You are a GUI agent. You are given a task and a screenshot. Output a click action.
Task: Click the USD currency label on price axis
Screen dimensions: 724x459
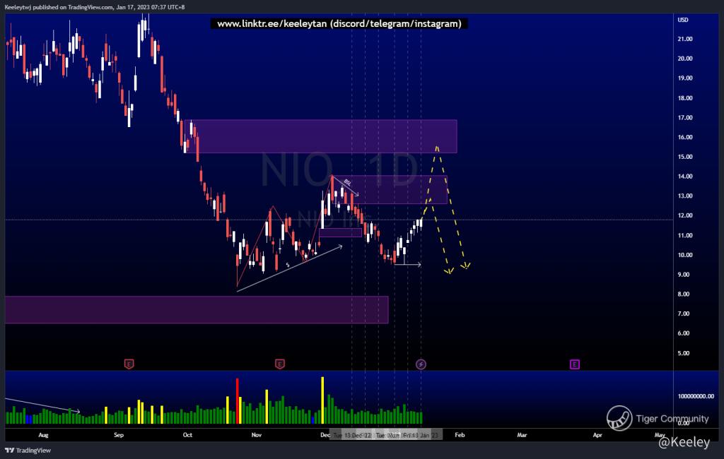[683, 20]
